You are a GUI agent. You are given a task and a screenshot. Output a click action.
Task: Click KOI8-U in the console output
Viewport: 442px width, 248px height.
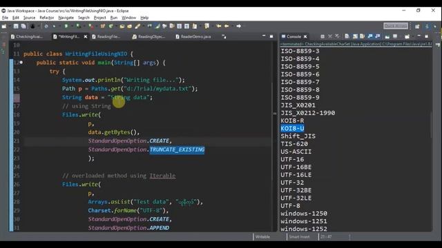pos(292,129)
